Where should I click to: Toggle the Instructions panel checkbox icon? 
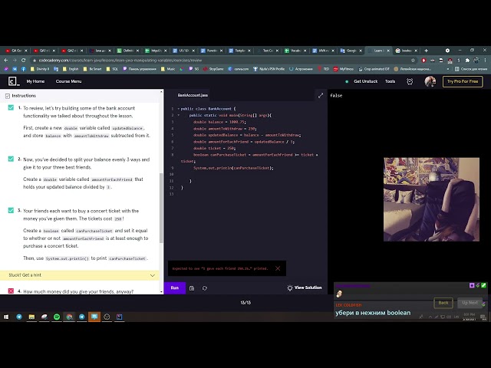pos(8,96)
